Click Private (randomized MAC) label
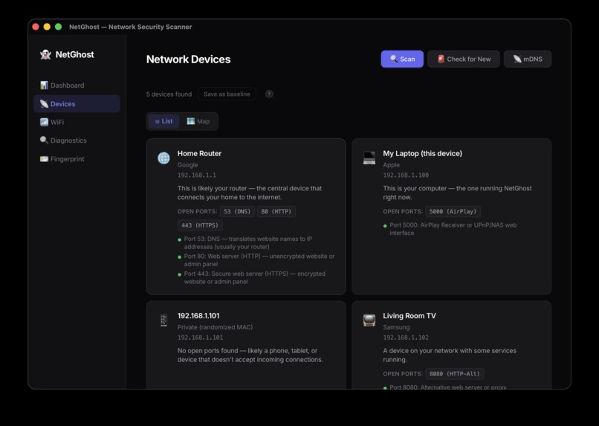This screenshot has width=599, height=426. coord(215,327)
